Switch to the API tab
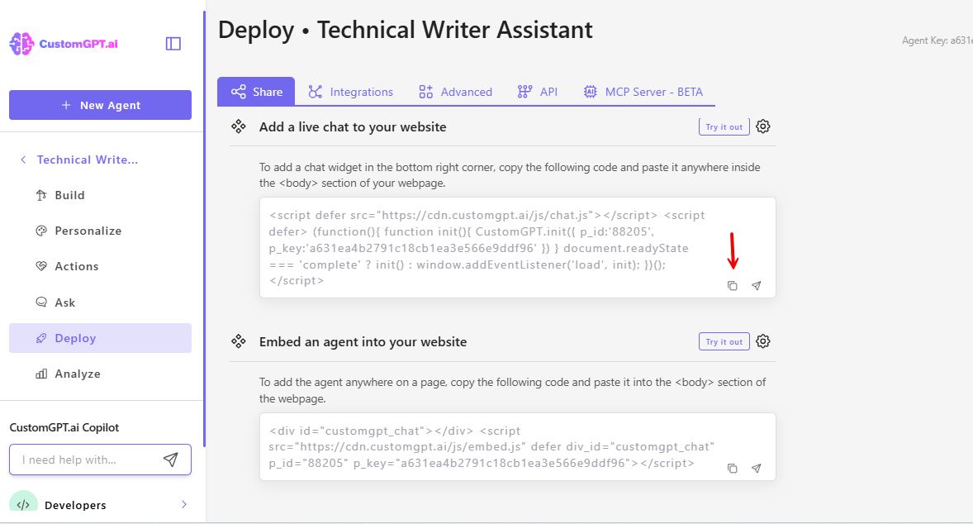The width and height of the screenshot is (973, 524). tap(538, 92)
